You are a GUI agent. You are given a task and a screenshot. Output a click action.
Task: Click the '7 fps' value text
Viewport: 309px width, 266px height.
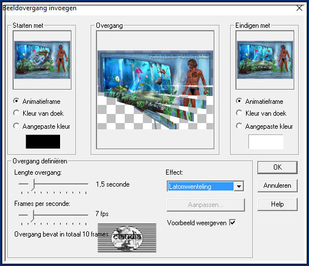coord(102,214)
